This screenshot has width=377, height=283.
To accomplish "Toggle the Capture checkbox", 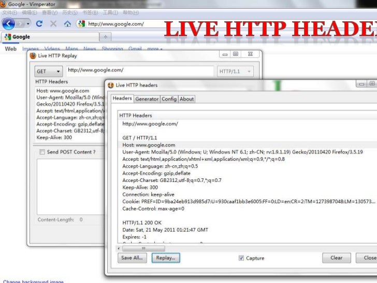I will click(241, 258).
